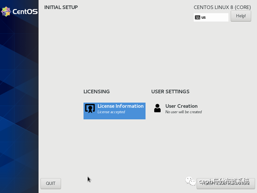257x193 pixels.
Task: Click the user silhouette icon
Action: click(x=157, y=108)
